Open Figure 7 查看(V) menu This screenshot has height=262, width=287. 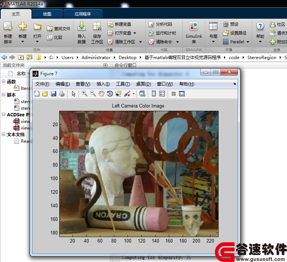point(83,84)
